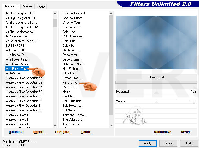
Task: Click Randomize filter settings
Action: (x=163, y=132)
